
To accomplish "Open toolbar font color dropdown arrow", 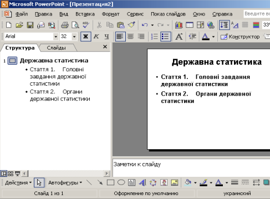I will [213, 36].
